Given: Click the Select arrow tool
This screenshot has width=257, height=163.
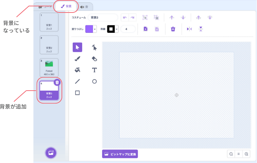Looking at the screenshot, I should 77,48.
